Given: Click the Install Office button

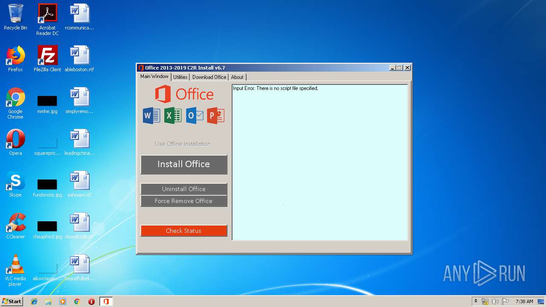Looking at the screenshot, I should coord(184,164).
